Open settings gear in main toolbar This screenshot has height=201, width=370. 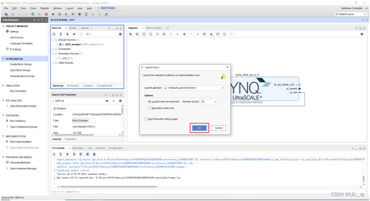pyautogui.click(x=80, y=14)
